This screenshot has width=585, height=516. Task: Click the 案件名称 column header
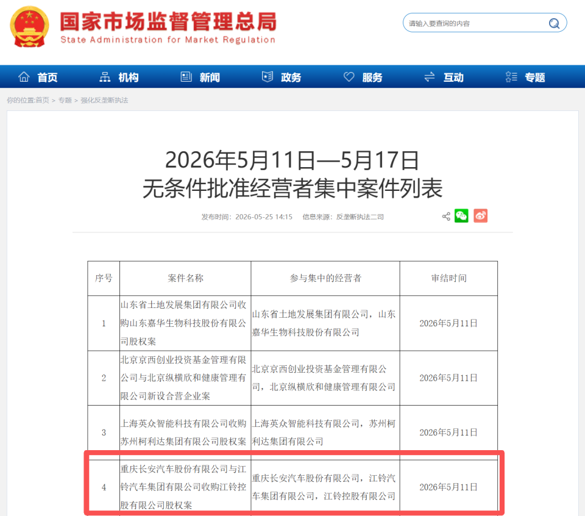[185, 278]
